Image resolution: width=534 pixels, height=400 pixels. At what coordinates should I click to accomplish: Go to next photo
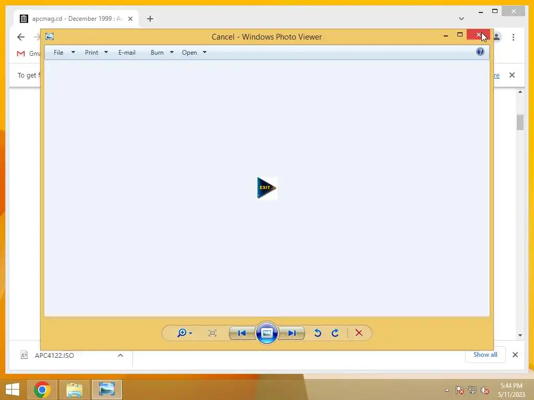(292, 333)
